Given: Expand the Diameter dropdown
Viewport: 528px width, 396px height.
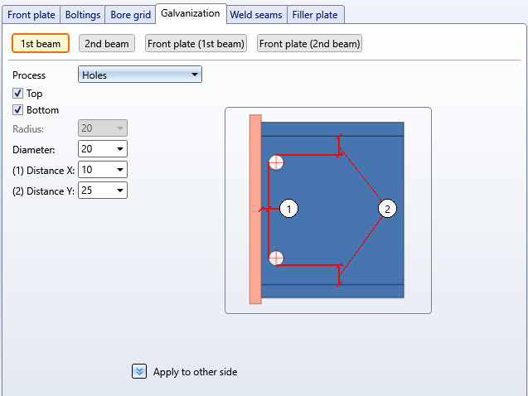Looking at the screenshot, I should pyautogui.click(x=121, y=149).
